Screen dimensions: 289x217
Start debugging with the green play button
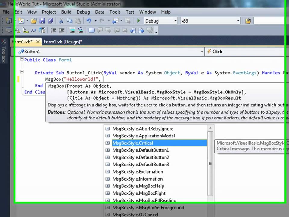(x=138, y=21)
